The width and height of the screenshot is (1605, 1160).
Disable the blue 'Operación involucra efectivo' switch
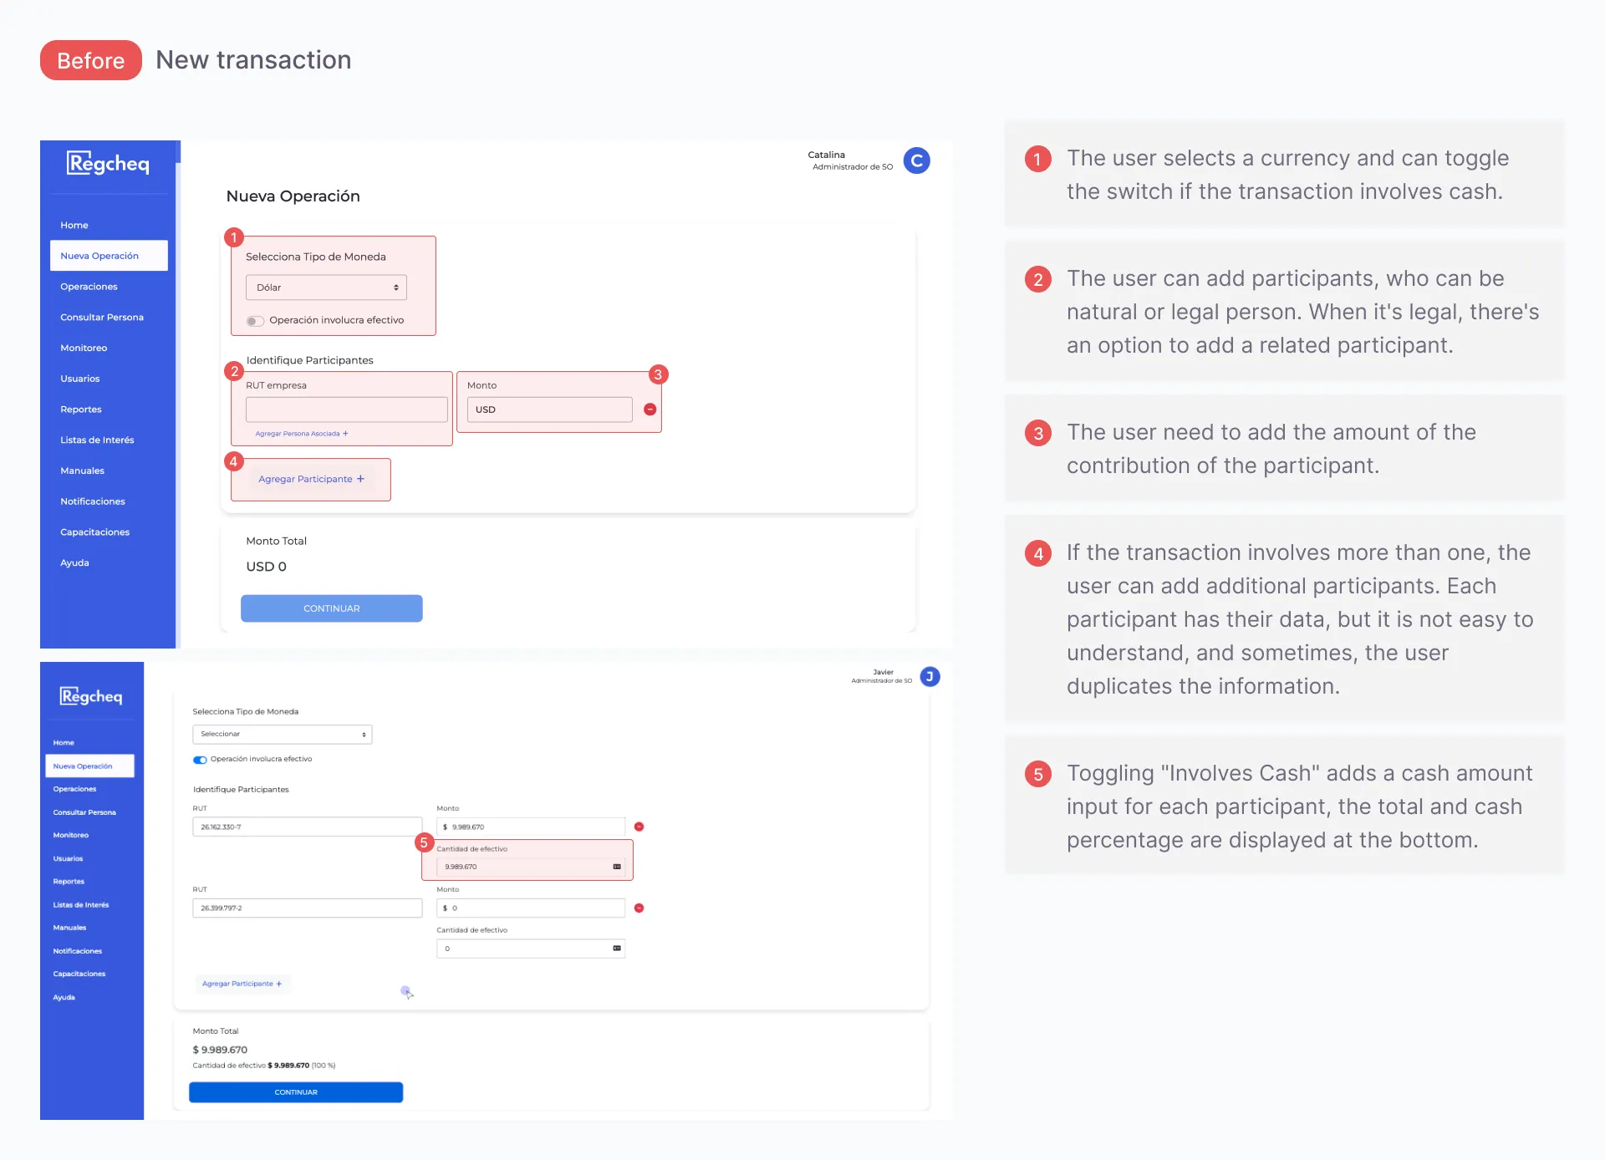click(200, 760)
